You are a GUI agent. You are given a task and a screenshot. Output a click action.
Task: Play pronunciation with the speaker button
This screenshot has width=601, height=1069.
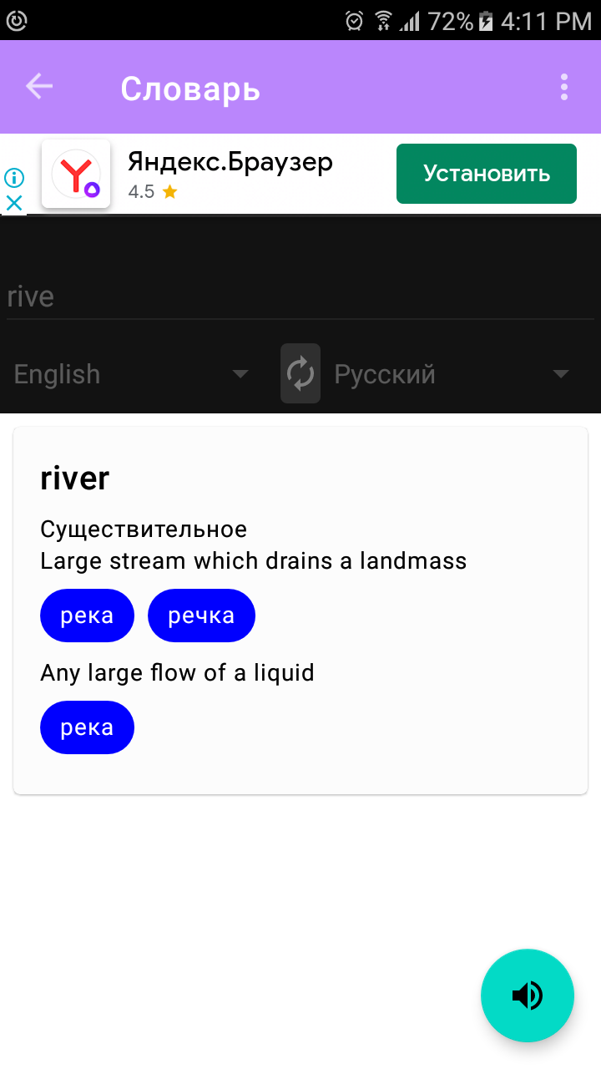[528, 996]
